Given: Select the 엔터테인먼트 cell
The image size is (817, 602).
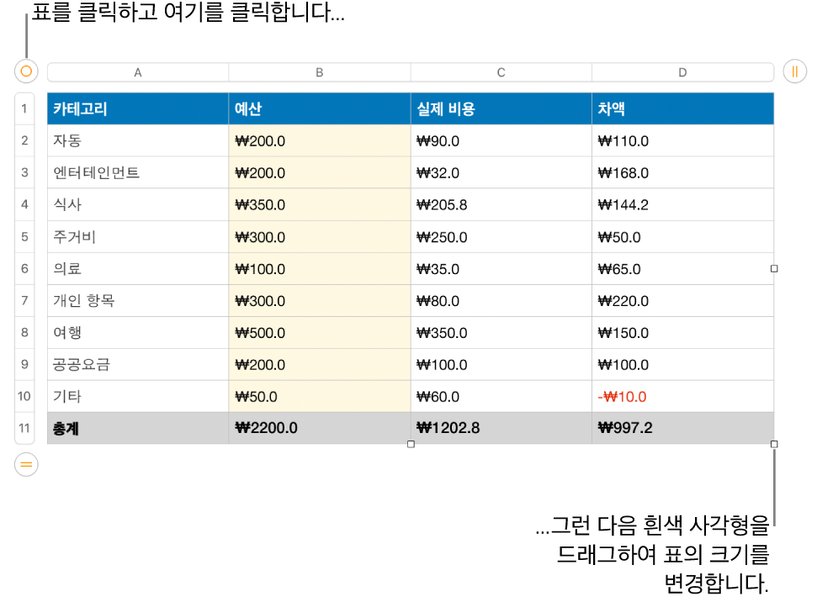Looking at the screenshot, I should [137, 172].
